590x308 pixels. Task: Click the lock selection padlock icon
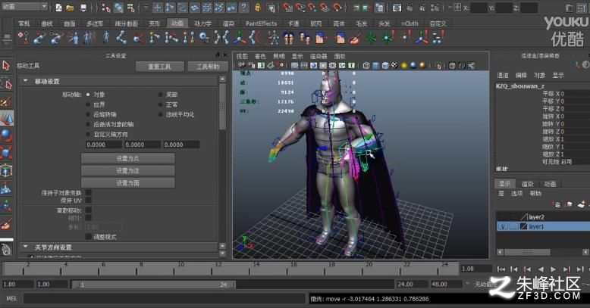(258, 7)
